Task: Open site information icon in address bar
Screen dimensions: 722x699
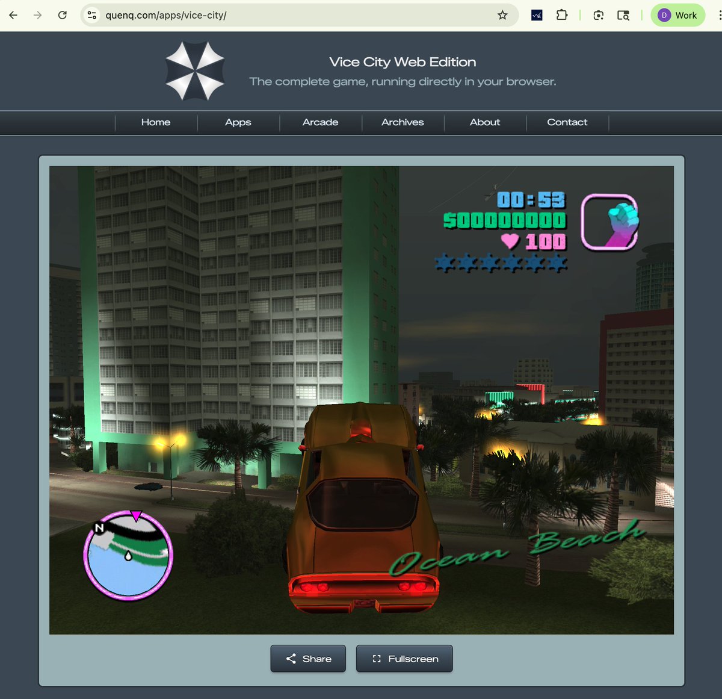Action: pos(92,15)
